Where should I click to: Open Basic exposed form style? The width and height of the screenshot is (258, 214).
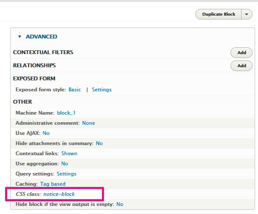74,90
